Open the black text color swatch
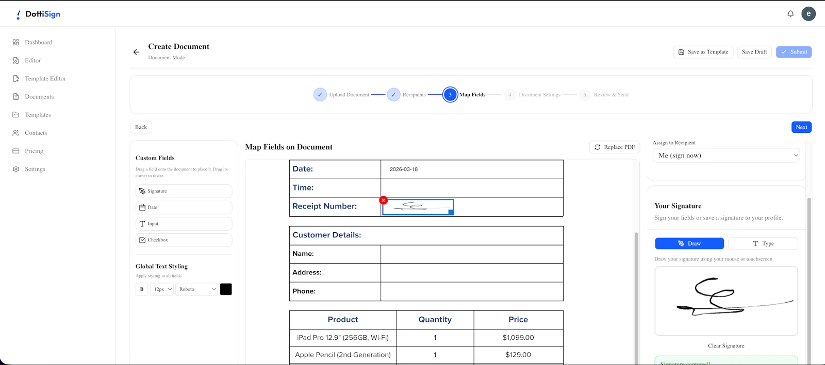 tap(226, 289)
